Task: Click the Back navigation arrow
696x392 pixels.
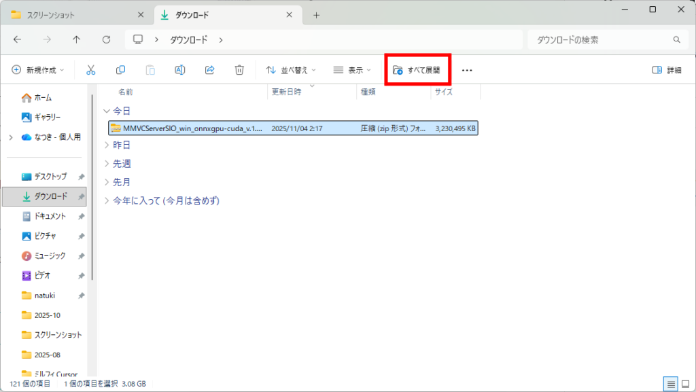Action: (17, 40)
